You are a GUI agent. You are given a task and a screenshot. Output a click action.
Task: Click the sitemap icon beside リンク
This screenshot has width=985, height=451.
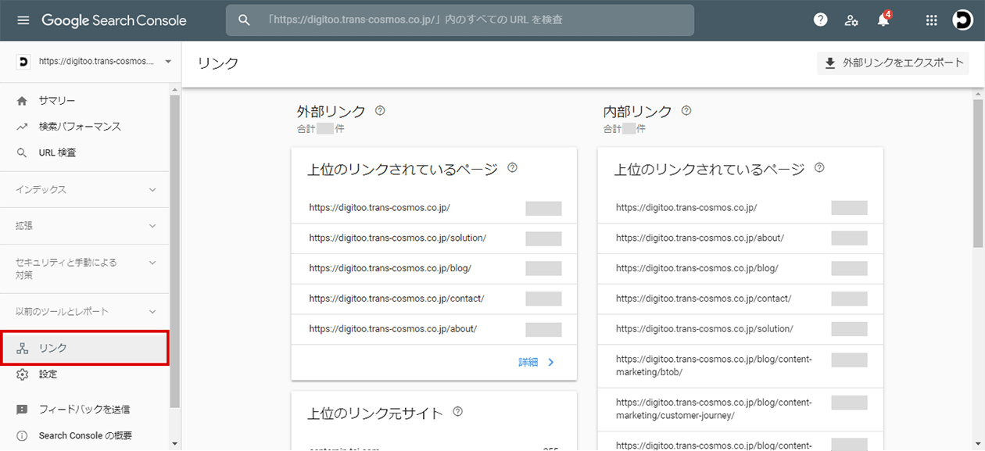[x=22, y=349]
